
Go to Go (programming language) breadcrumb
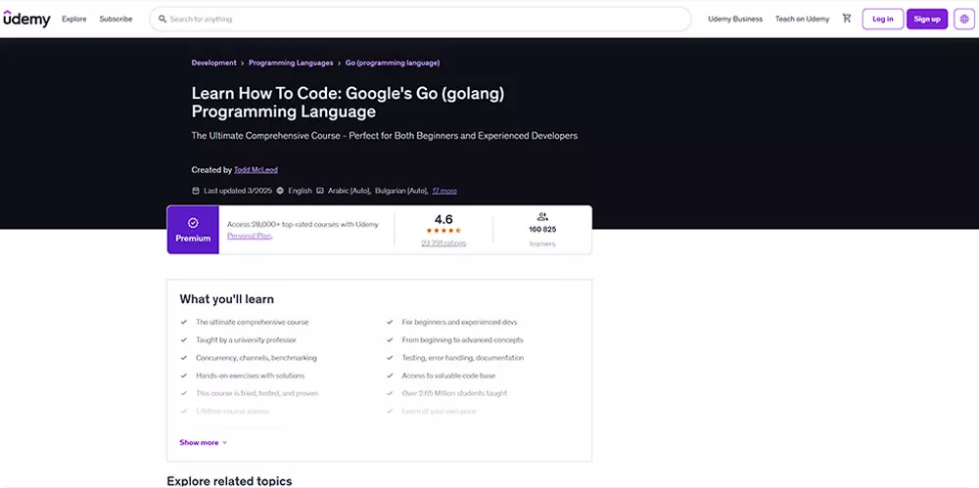pos(393,63)
